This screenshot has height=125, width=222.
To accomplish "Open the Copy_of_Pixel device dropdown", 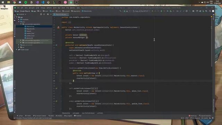I will pos(141,11).
